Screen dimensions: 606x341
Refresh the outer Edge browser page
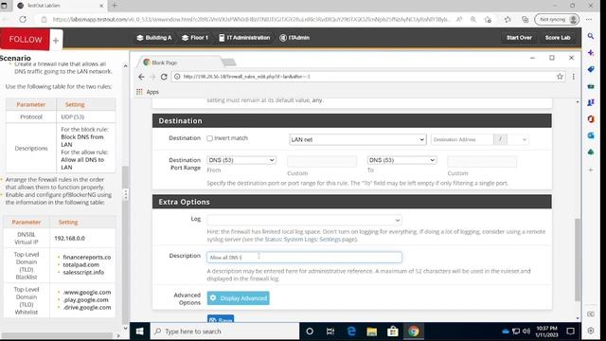click(23, 19)
